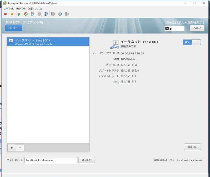The width and height of the screenshot is (210, 177).
Task: Click the ヘルプ help button
Action: tap(197, 28)
